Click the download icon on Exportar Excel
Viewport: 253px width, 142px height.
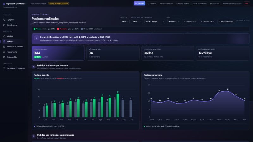pyautogui.click(x=201, y=21)
